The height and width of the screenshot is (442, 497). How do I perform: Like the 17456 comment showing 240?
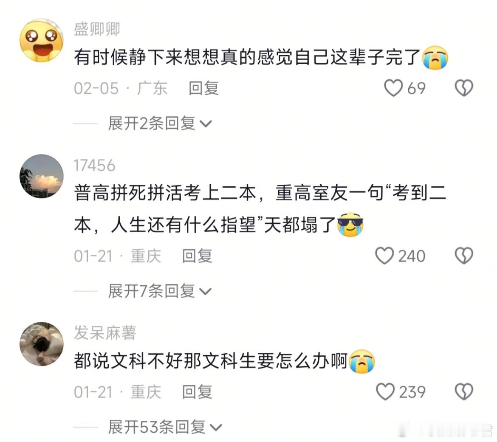click(x=384, y=256)
